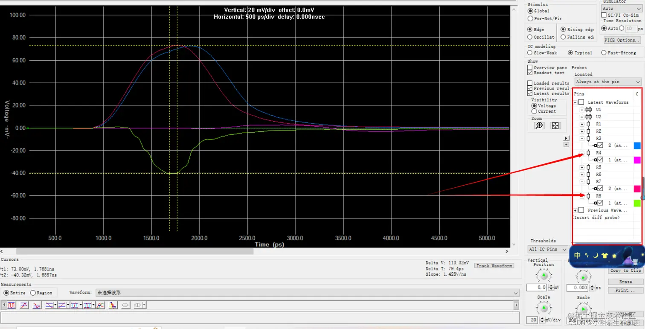
Task: Select Slow-Weak IC modeling
Action: [530, 53]
